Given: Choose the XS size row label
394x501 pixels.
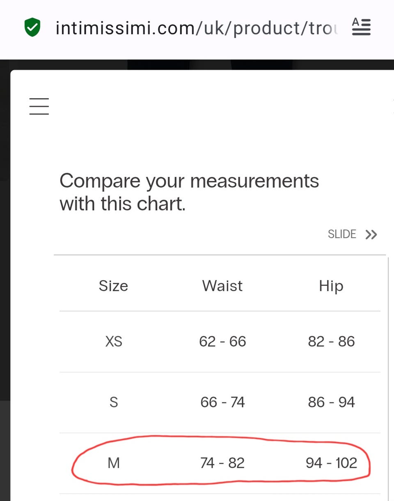Looking at the screenshot, I should pos(113,341).
